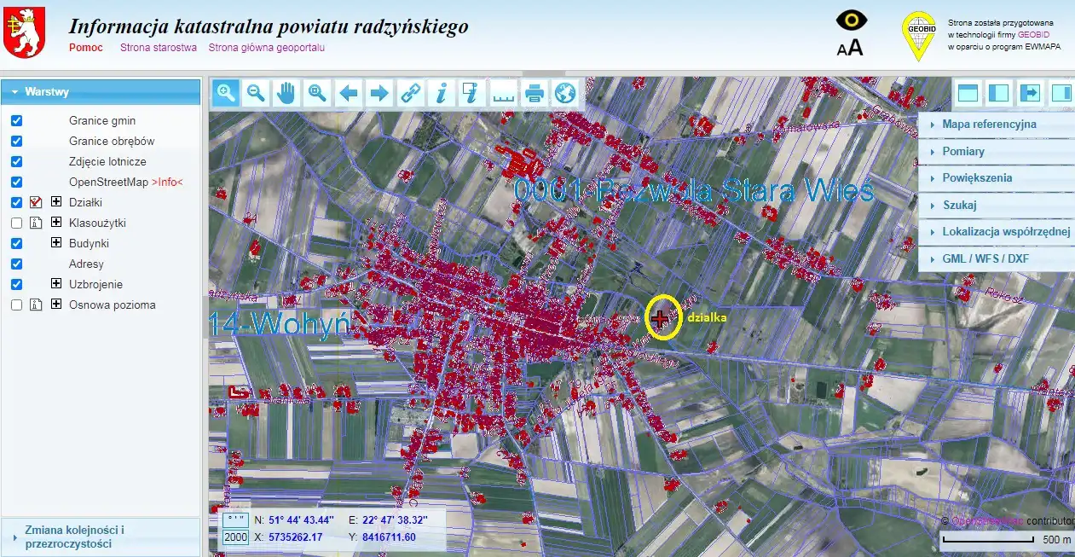This screenshot has width=1075, height=557.
Task: Click the printer icon to print map
Action: (535, 93)
